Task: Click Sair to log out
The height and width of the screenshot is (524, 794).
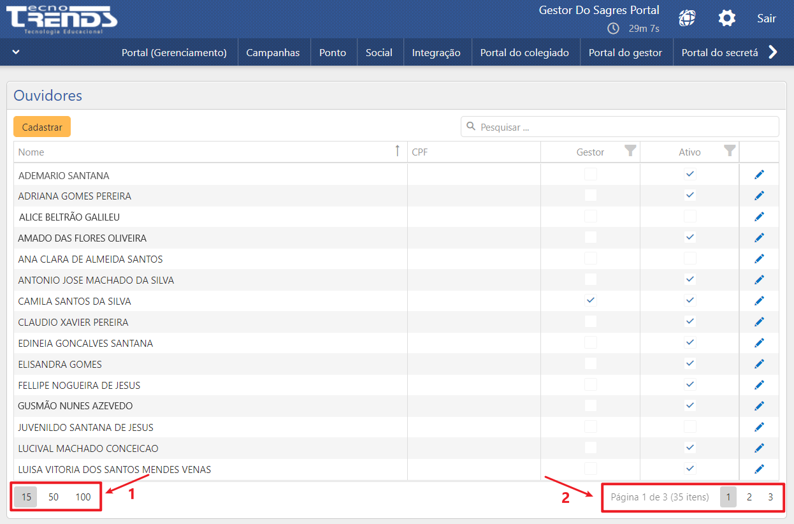Action: click(766, 18)
